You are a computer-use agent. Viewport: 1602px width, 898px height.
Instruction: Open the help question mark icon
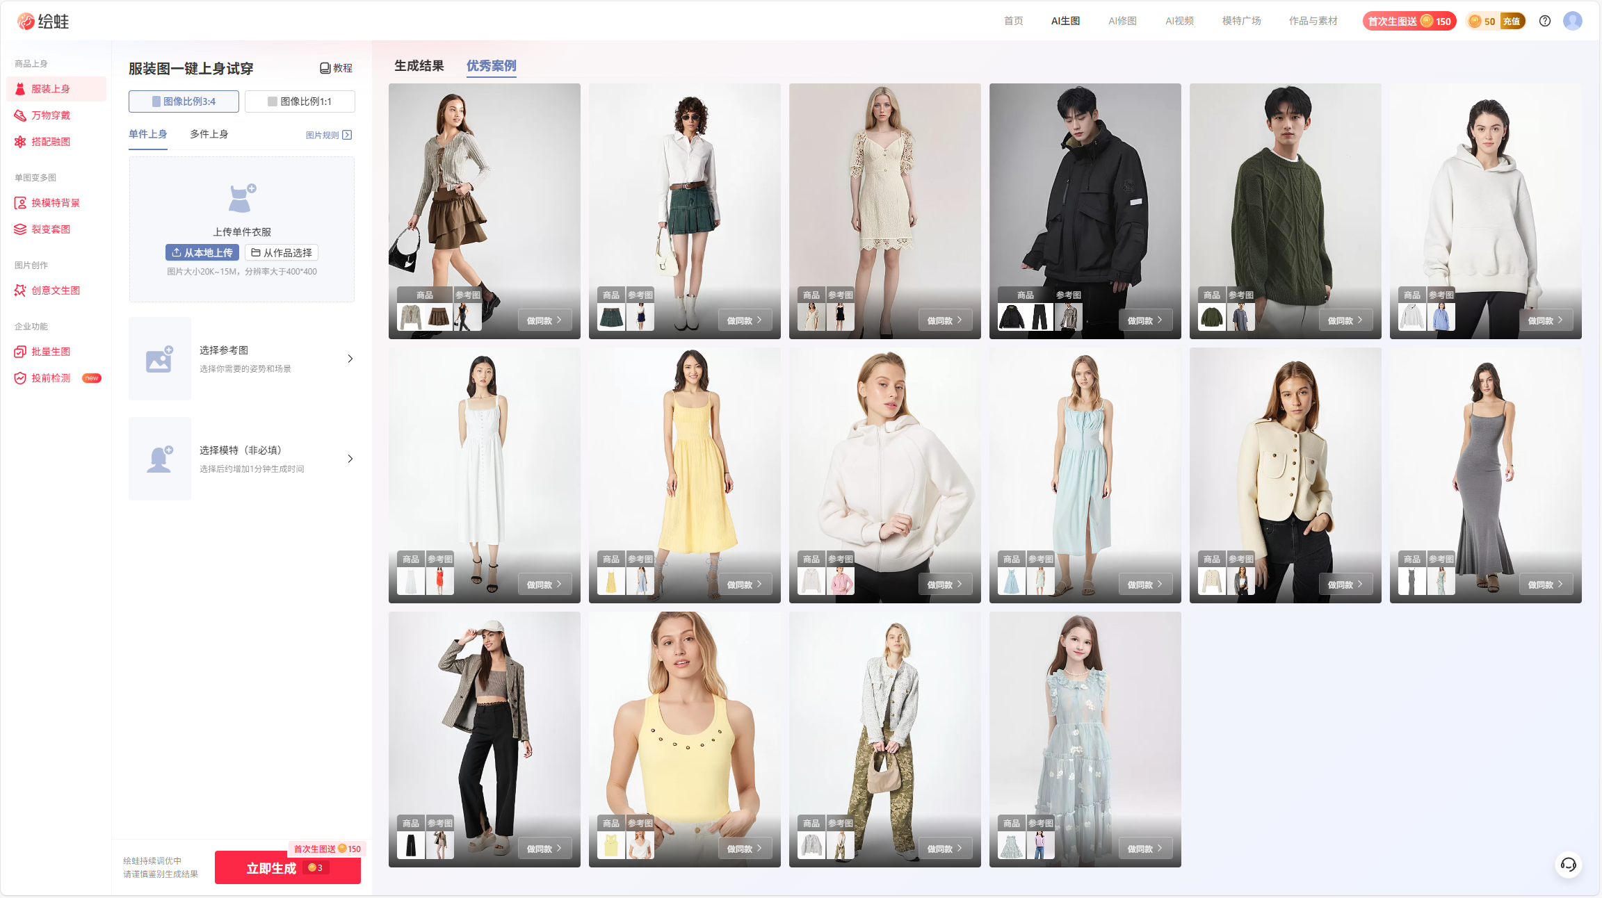coord(1545,21)
